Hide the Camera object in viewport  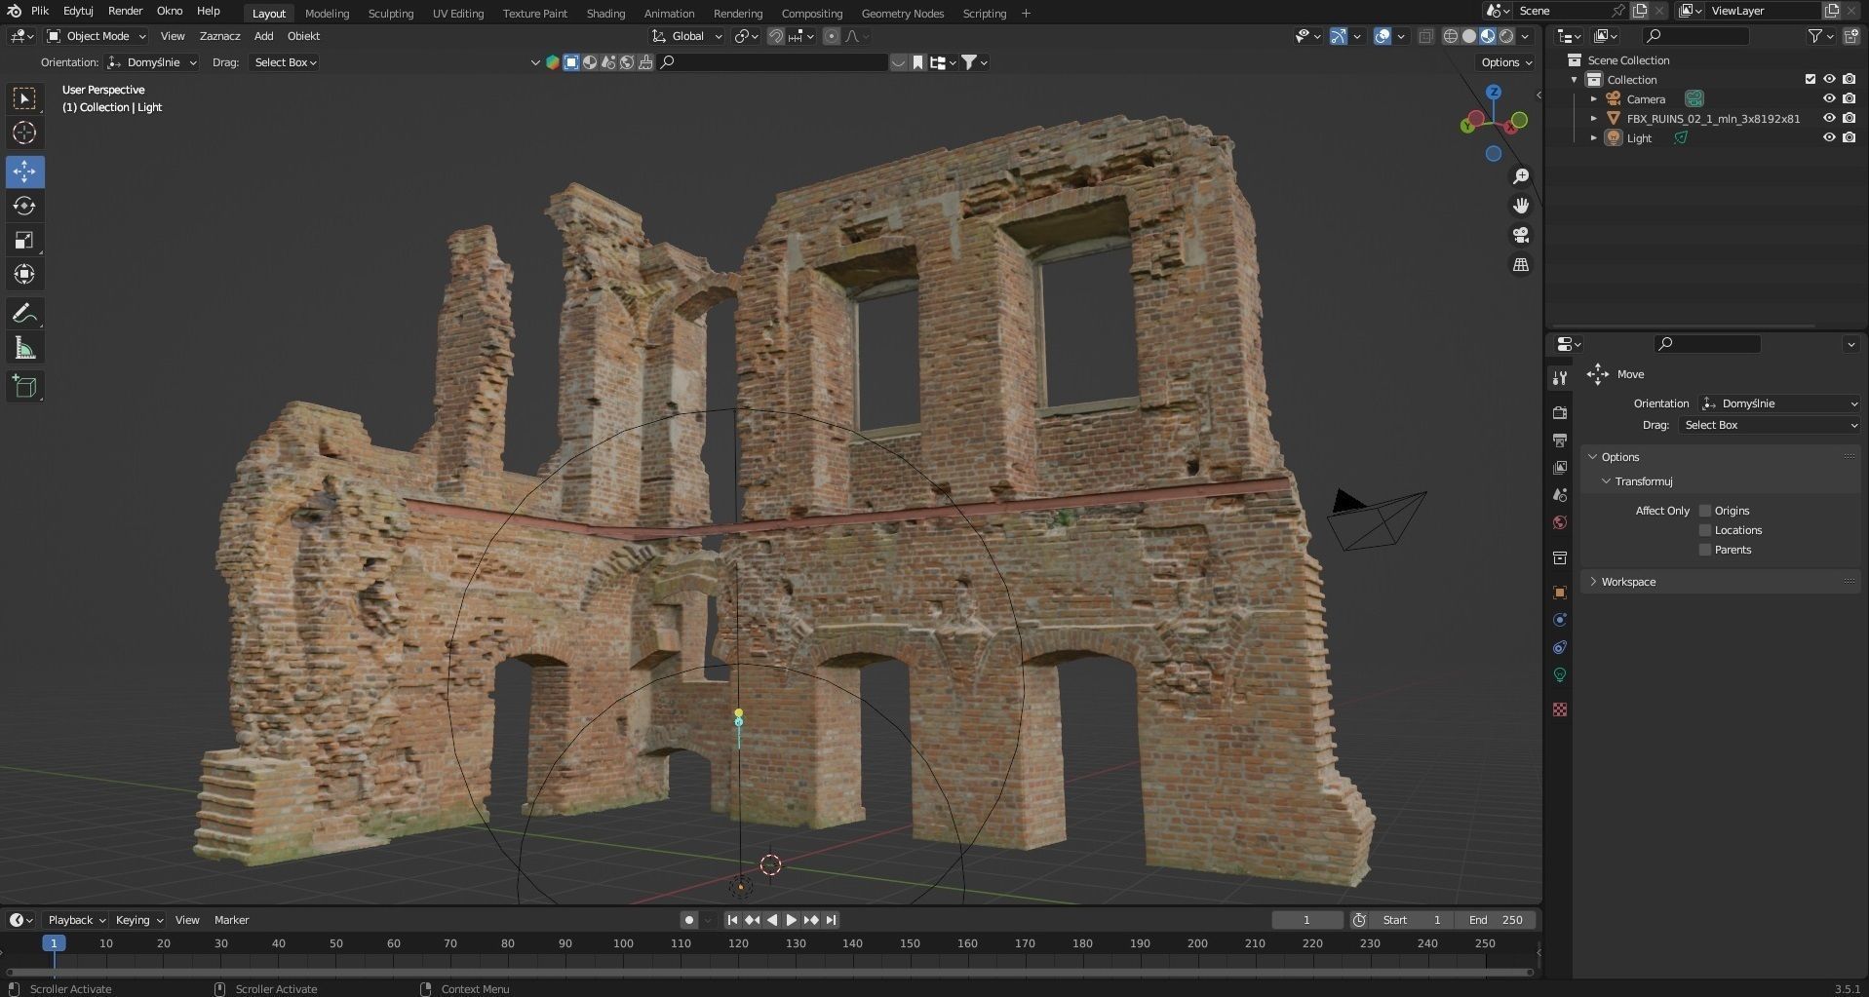(x=1829, y=99)
